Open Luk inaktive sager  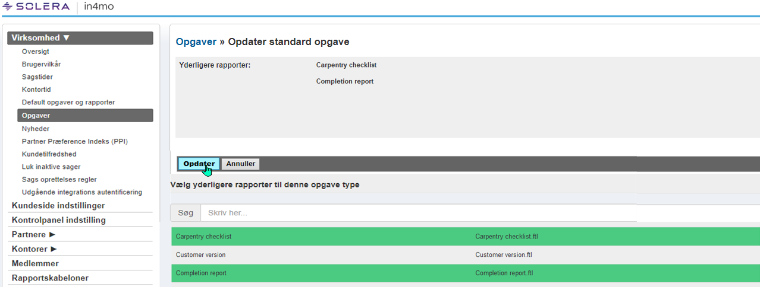51,167
